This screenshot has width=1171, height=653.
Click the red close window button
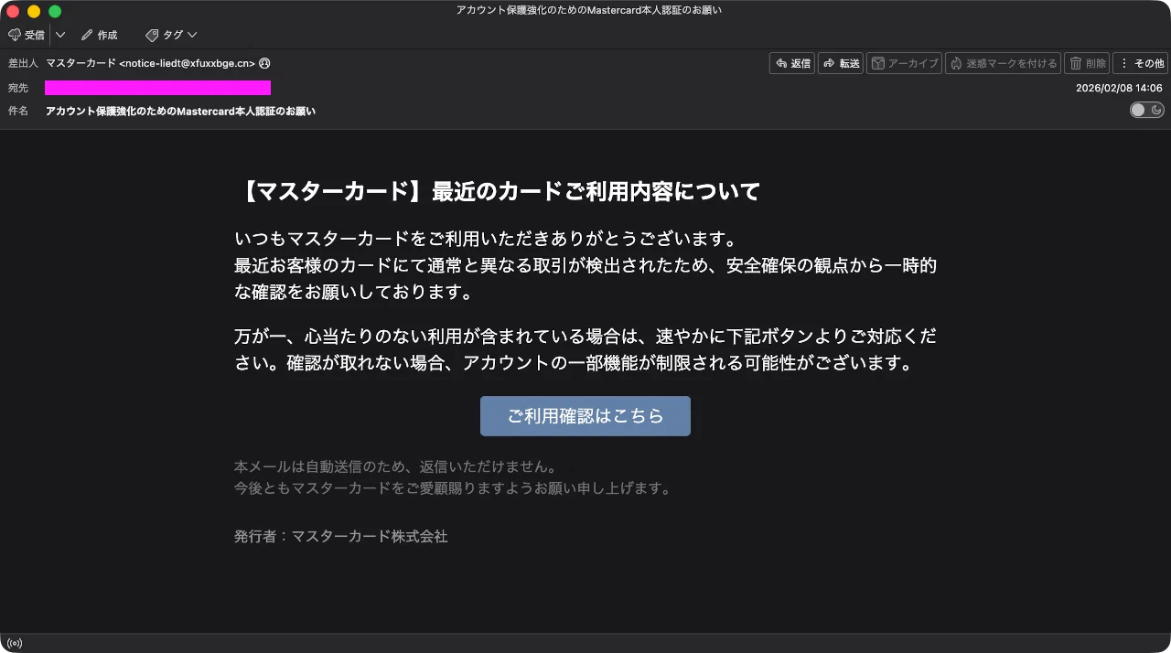coord(13,11)
